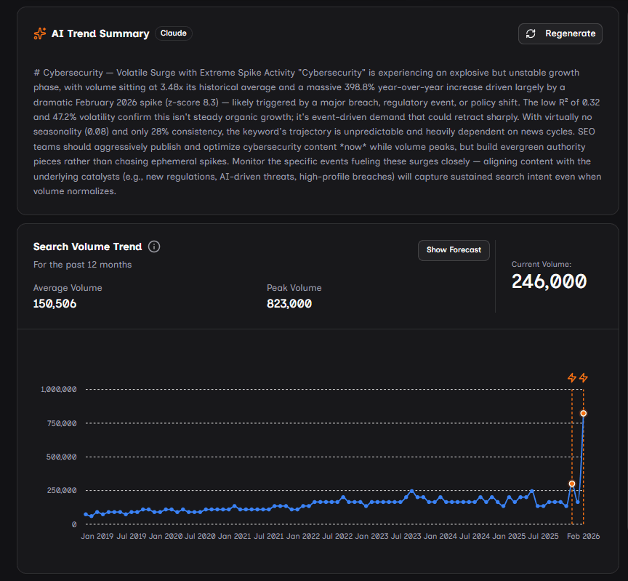Click the 1,000,000 y-axis label
This screenshot has width=628, height=581.
58,389
